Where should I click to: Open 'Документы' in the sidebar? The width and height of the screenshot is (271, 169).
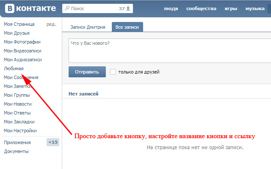tap(16, 151)
